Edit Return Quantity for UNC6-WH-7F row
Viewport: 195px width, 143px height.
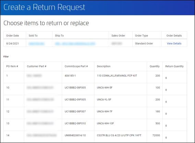[x=166, y=114]
